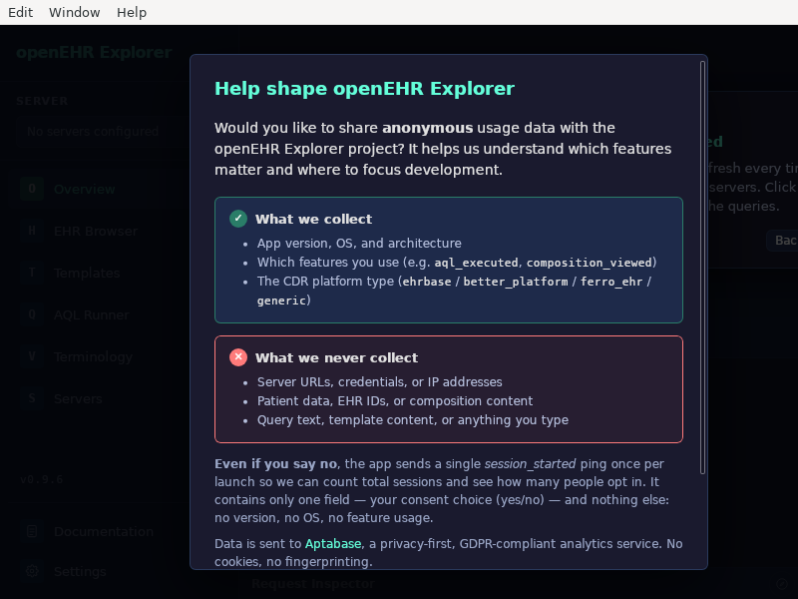This screenshot has height=599, width=798.
Task: Click the 'session_started' italic text
Action: (530, 464)
